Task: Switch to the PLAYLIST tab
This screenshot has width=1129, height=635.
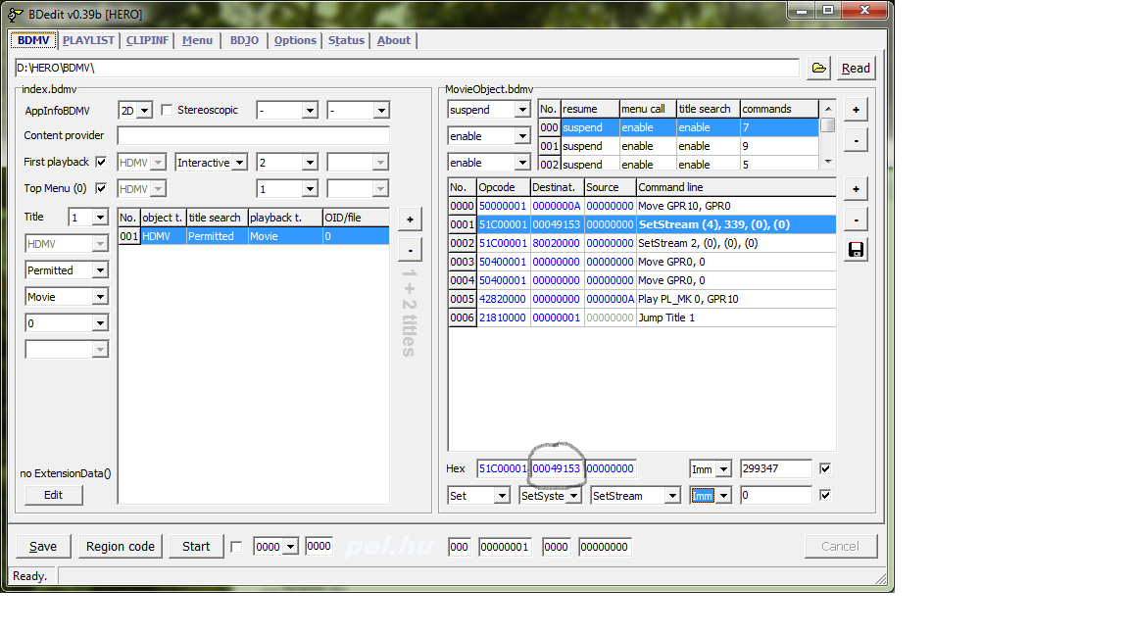Action: pos(88,40)
